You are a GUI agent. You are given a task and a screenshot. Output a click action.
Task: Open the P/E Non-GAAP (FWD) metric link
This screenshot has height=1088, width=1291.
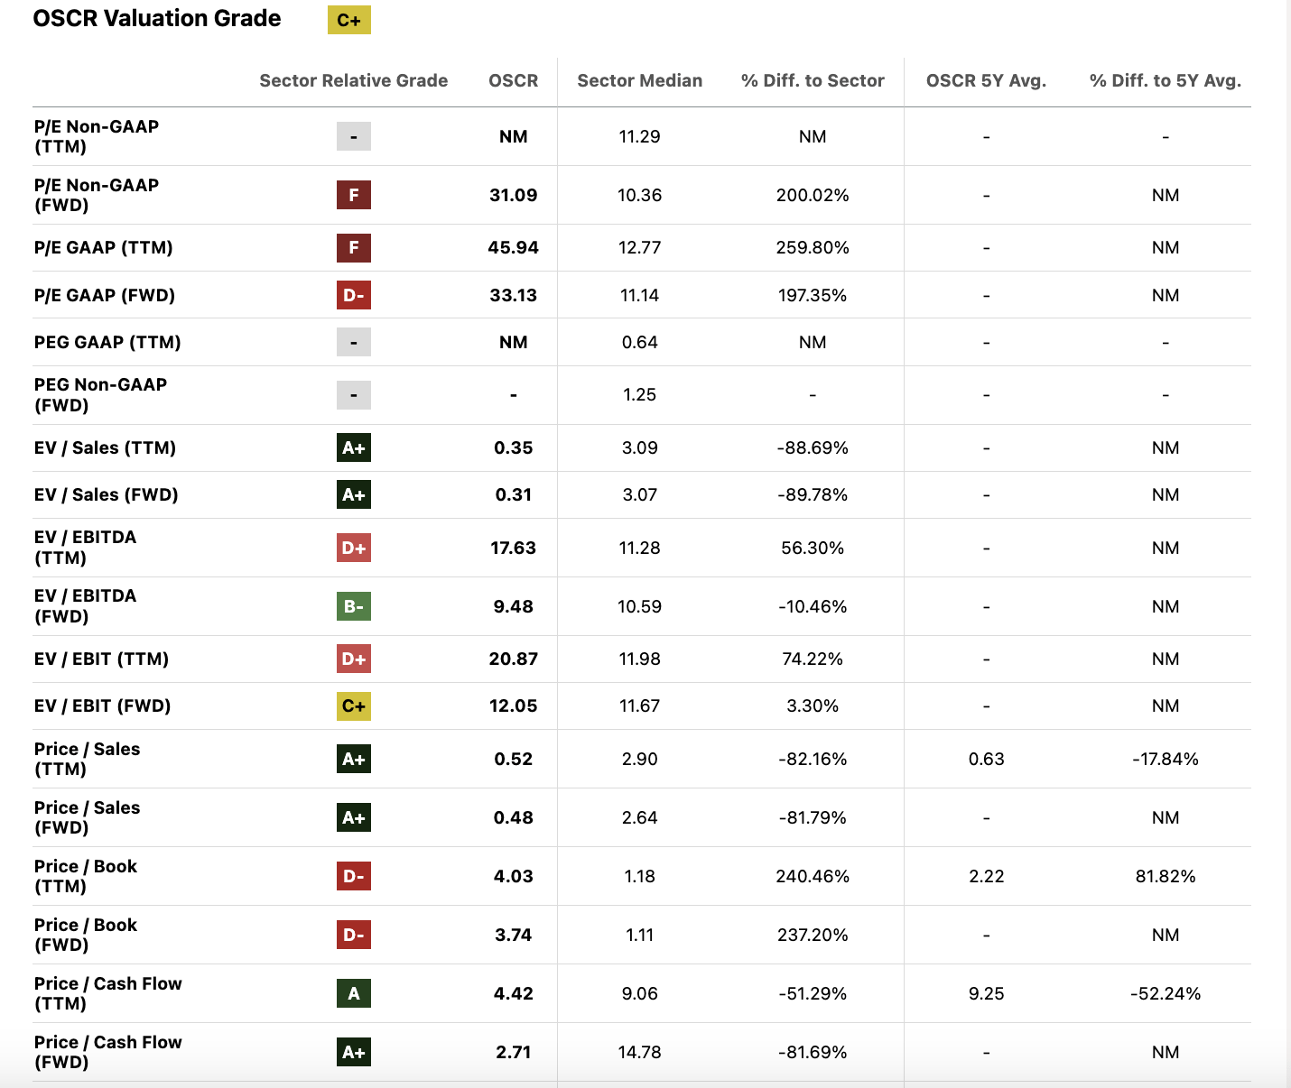pyautogui.click(x=97, y=195)
